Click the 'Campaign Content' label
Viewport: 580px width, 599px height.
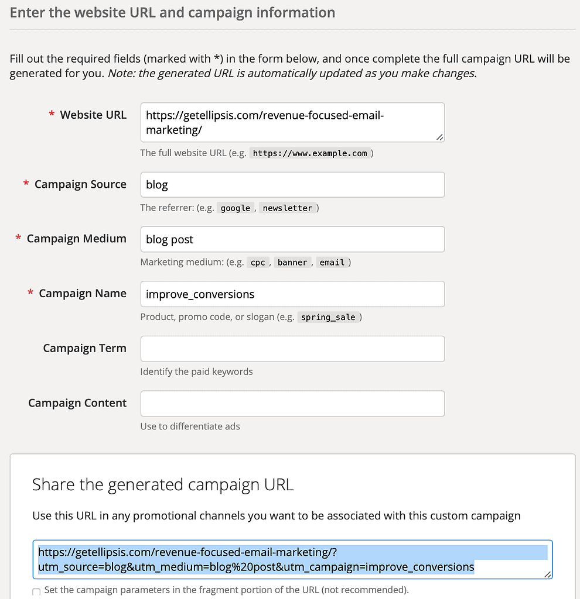77,403
